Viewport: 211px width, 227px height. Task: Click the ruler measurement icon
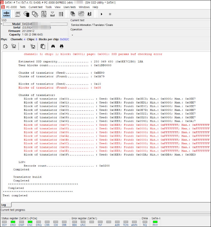[x=52, y=14]
